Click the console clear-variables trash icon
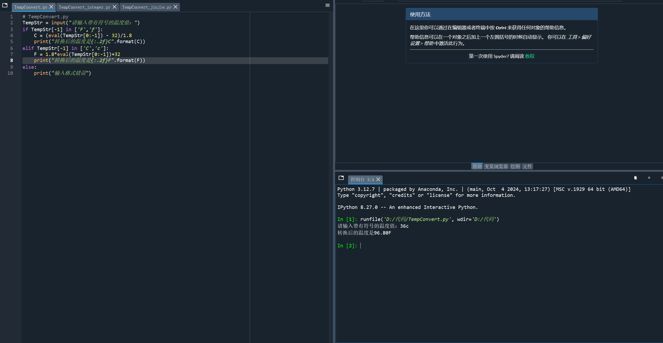 click(x=635, y=178)
